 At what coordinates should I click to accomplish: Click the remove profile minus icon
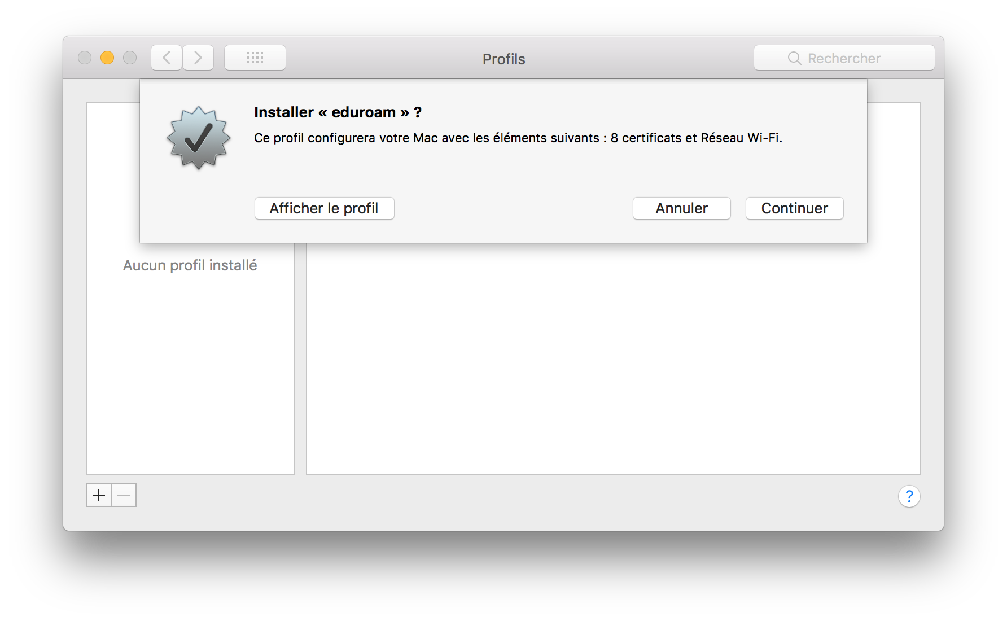pos(124,495)
